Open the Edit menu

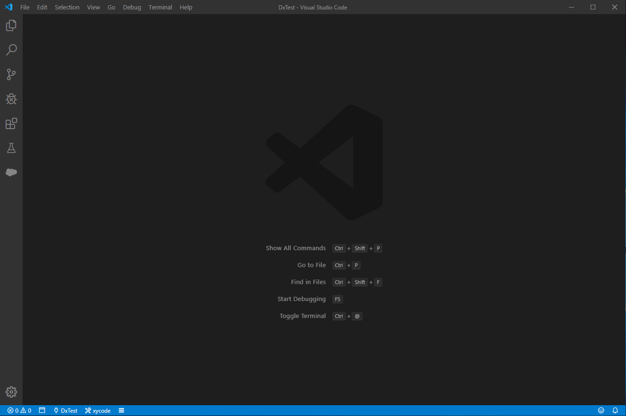[42, 7]
